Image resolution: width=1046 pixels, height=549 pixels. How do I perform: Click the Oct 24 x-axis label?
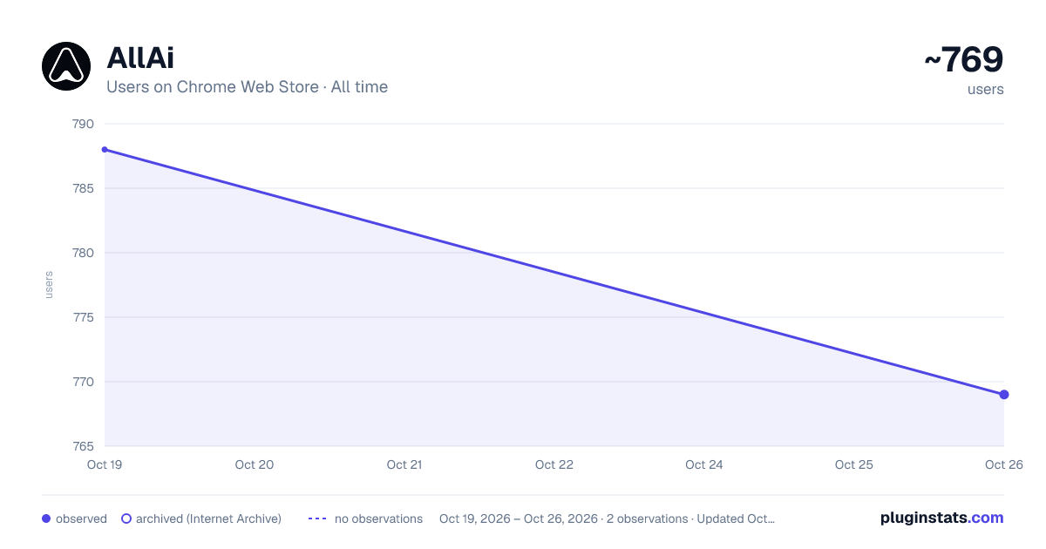704,464
